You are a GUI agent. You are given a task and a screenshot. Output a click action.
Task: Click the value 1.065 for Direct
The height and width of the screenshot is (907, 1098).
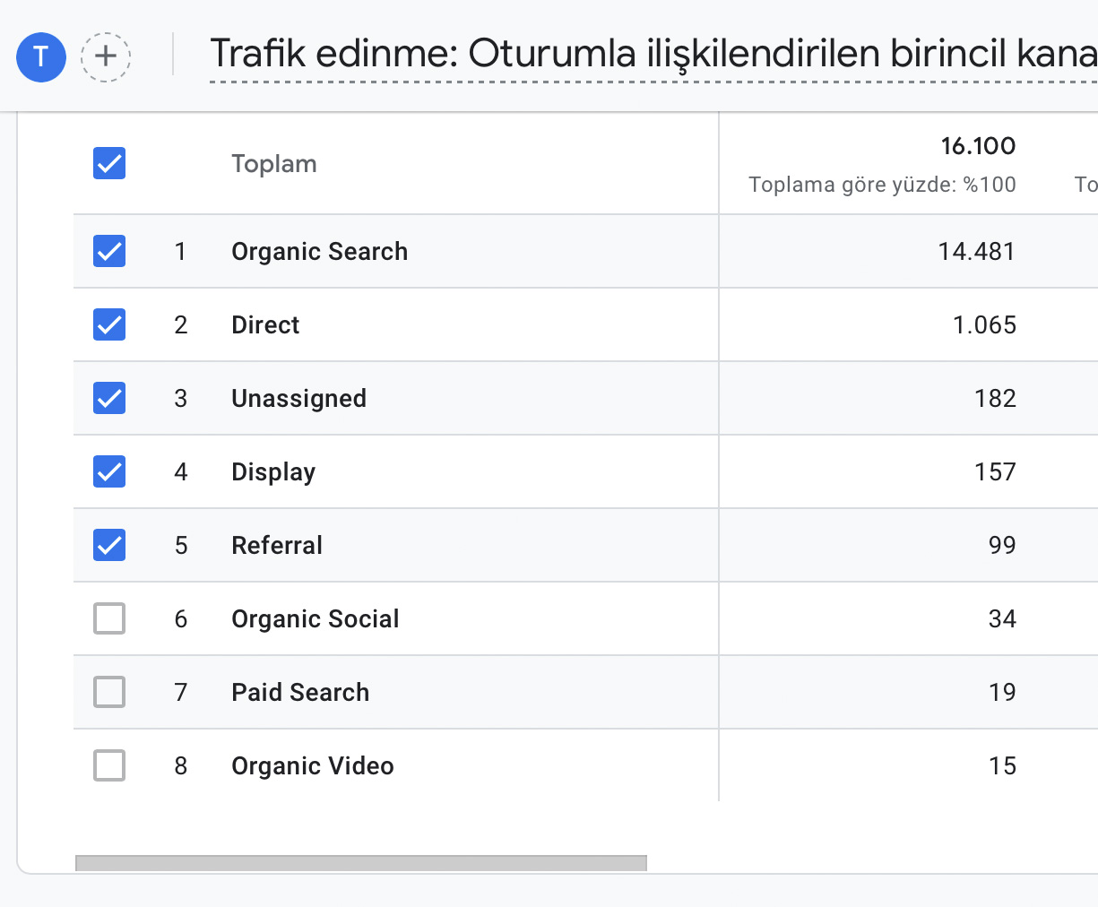(x=984, y=325)
